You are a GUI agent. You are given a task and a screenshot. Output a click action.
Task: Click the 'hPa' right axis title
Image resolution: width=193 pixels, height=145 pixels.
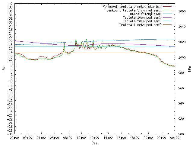[x=189, y=69]
